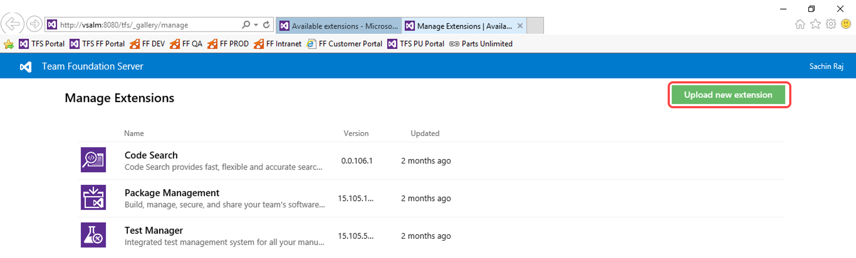Minimize the browser window
The width and height of the screenshot is (856, 258).
click(783, 9)
